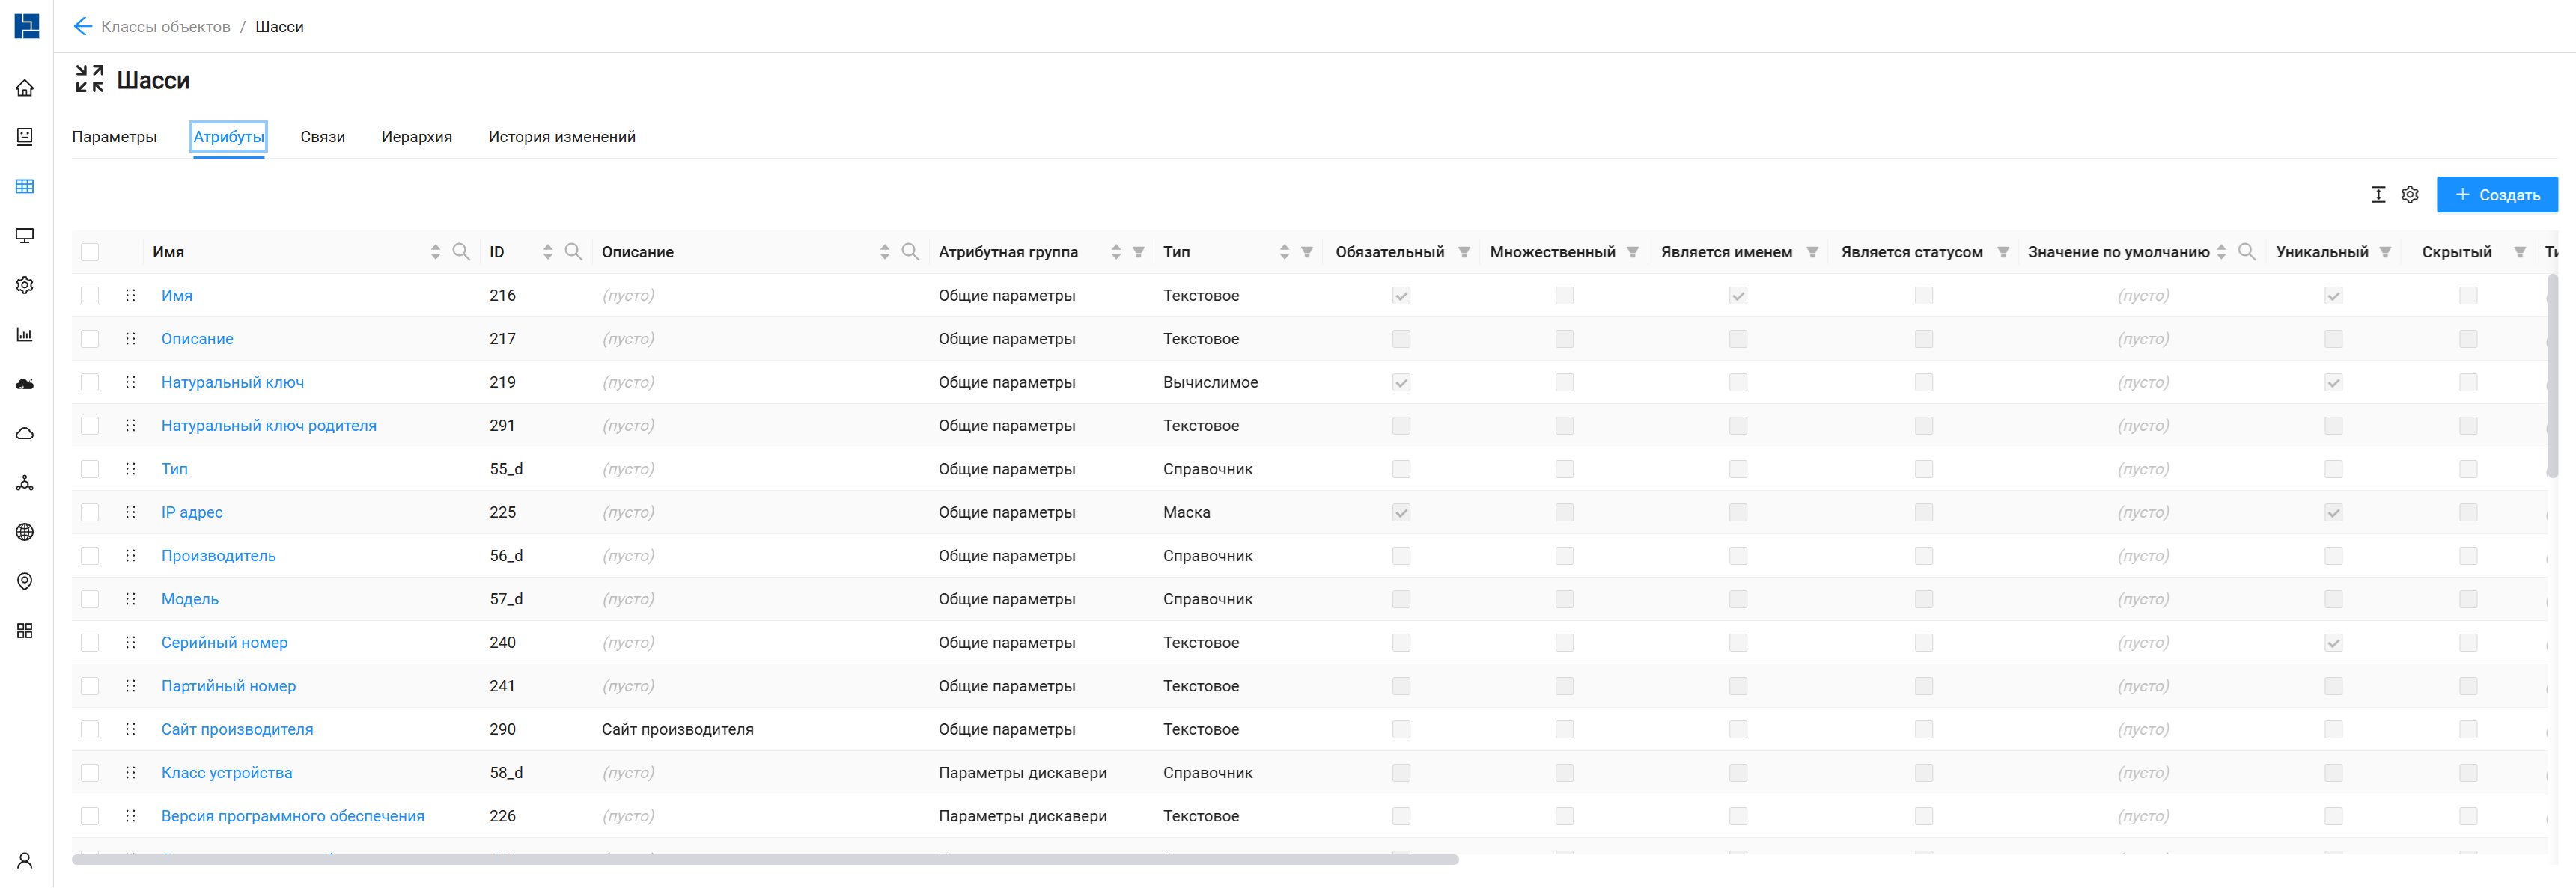2576x888 pixels.
Task: Open the Серийный номер attribute link
Action: click(224, 643)
